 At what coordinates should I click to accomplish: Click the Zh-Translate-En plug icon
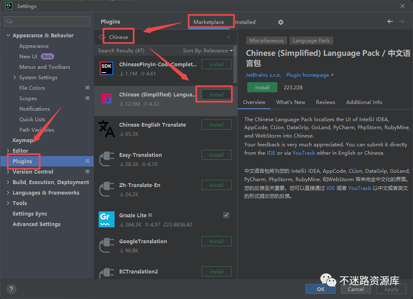click(x=107, y=189)
